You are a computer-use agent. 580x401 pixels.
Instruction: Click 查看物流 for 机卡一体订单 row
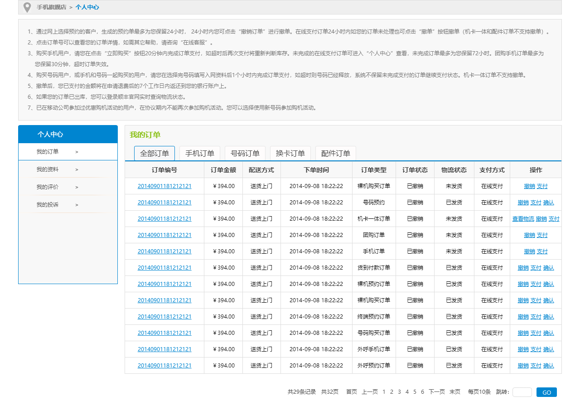[523, 219]
